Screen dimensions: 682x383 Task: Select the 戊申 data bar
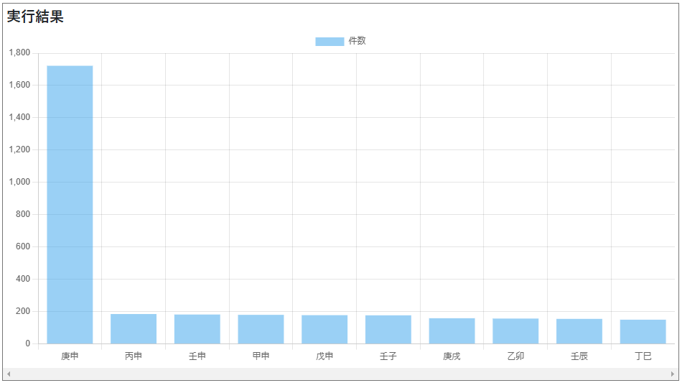(324, 330)
